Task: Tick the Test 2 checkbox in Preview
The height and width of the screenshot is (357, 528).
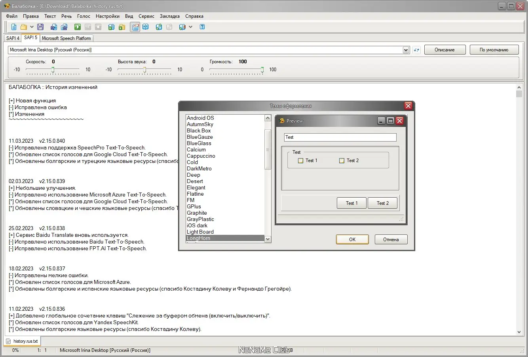Action: click(x=342, y=161)
